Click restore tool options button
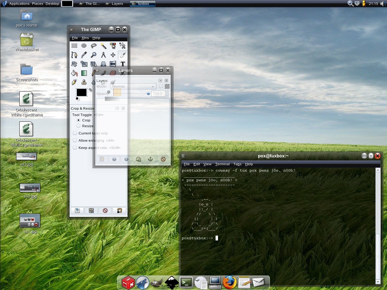Image resolution: width=387 pixels, height=290 pixels. 91,211
